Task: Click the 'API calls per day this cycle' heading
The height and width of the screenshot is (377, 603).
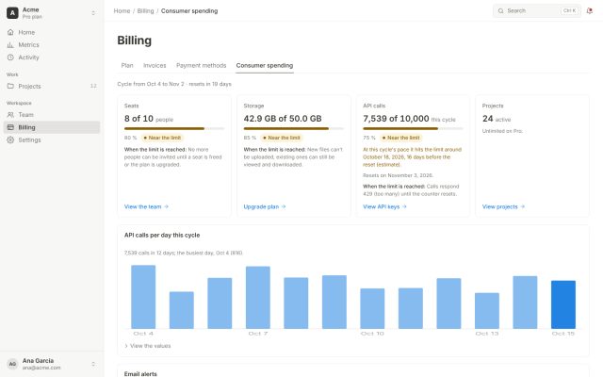Action: [x=162, y=235]
